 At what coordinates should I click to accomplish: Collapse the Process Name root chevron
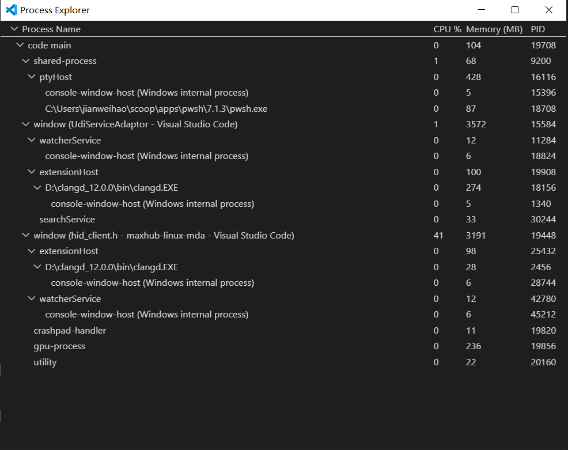(x=14, y=29)
